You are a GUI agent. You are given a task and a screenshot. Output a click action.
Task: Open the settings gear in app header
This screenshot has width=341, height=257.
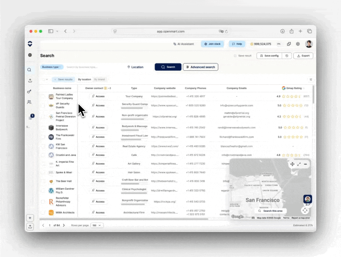point(298,44)
